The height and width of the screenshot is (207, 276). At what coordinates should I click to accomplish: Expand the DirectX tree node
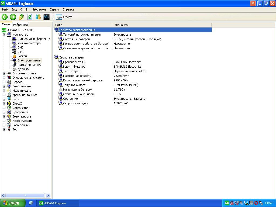click(x=4, y=103)
